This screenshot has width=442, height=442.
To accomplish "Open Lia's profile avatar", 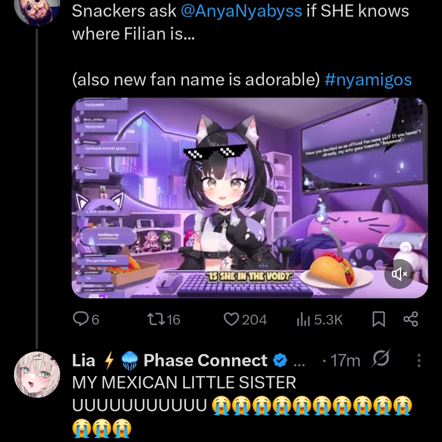I will click(37, 374).
